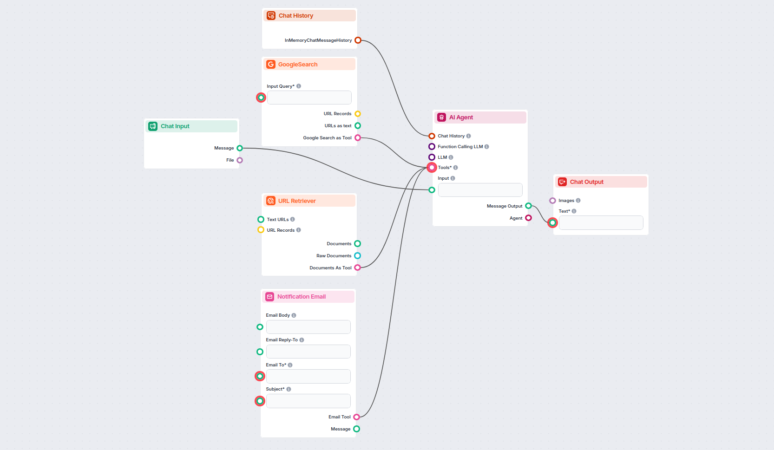This screenshot has width=774, height=450.
Task: Click the Documents As Tool output port
Action: 357,267
